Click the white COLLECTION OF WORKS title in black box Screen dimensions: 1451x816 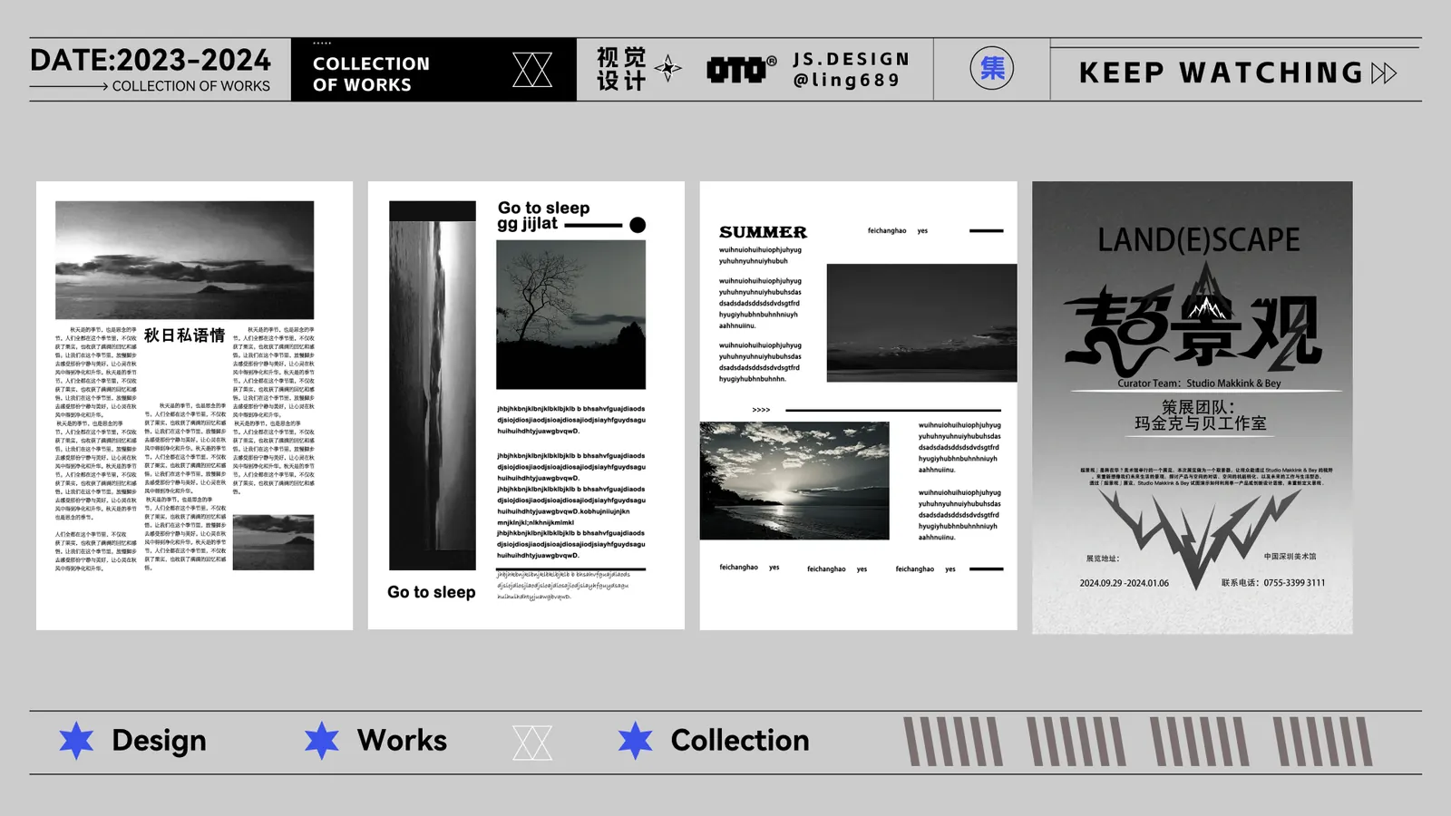(x=371, y=74)
